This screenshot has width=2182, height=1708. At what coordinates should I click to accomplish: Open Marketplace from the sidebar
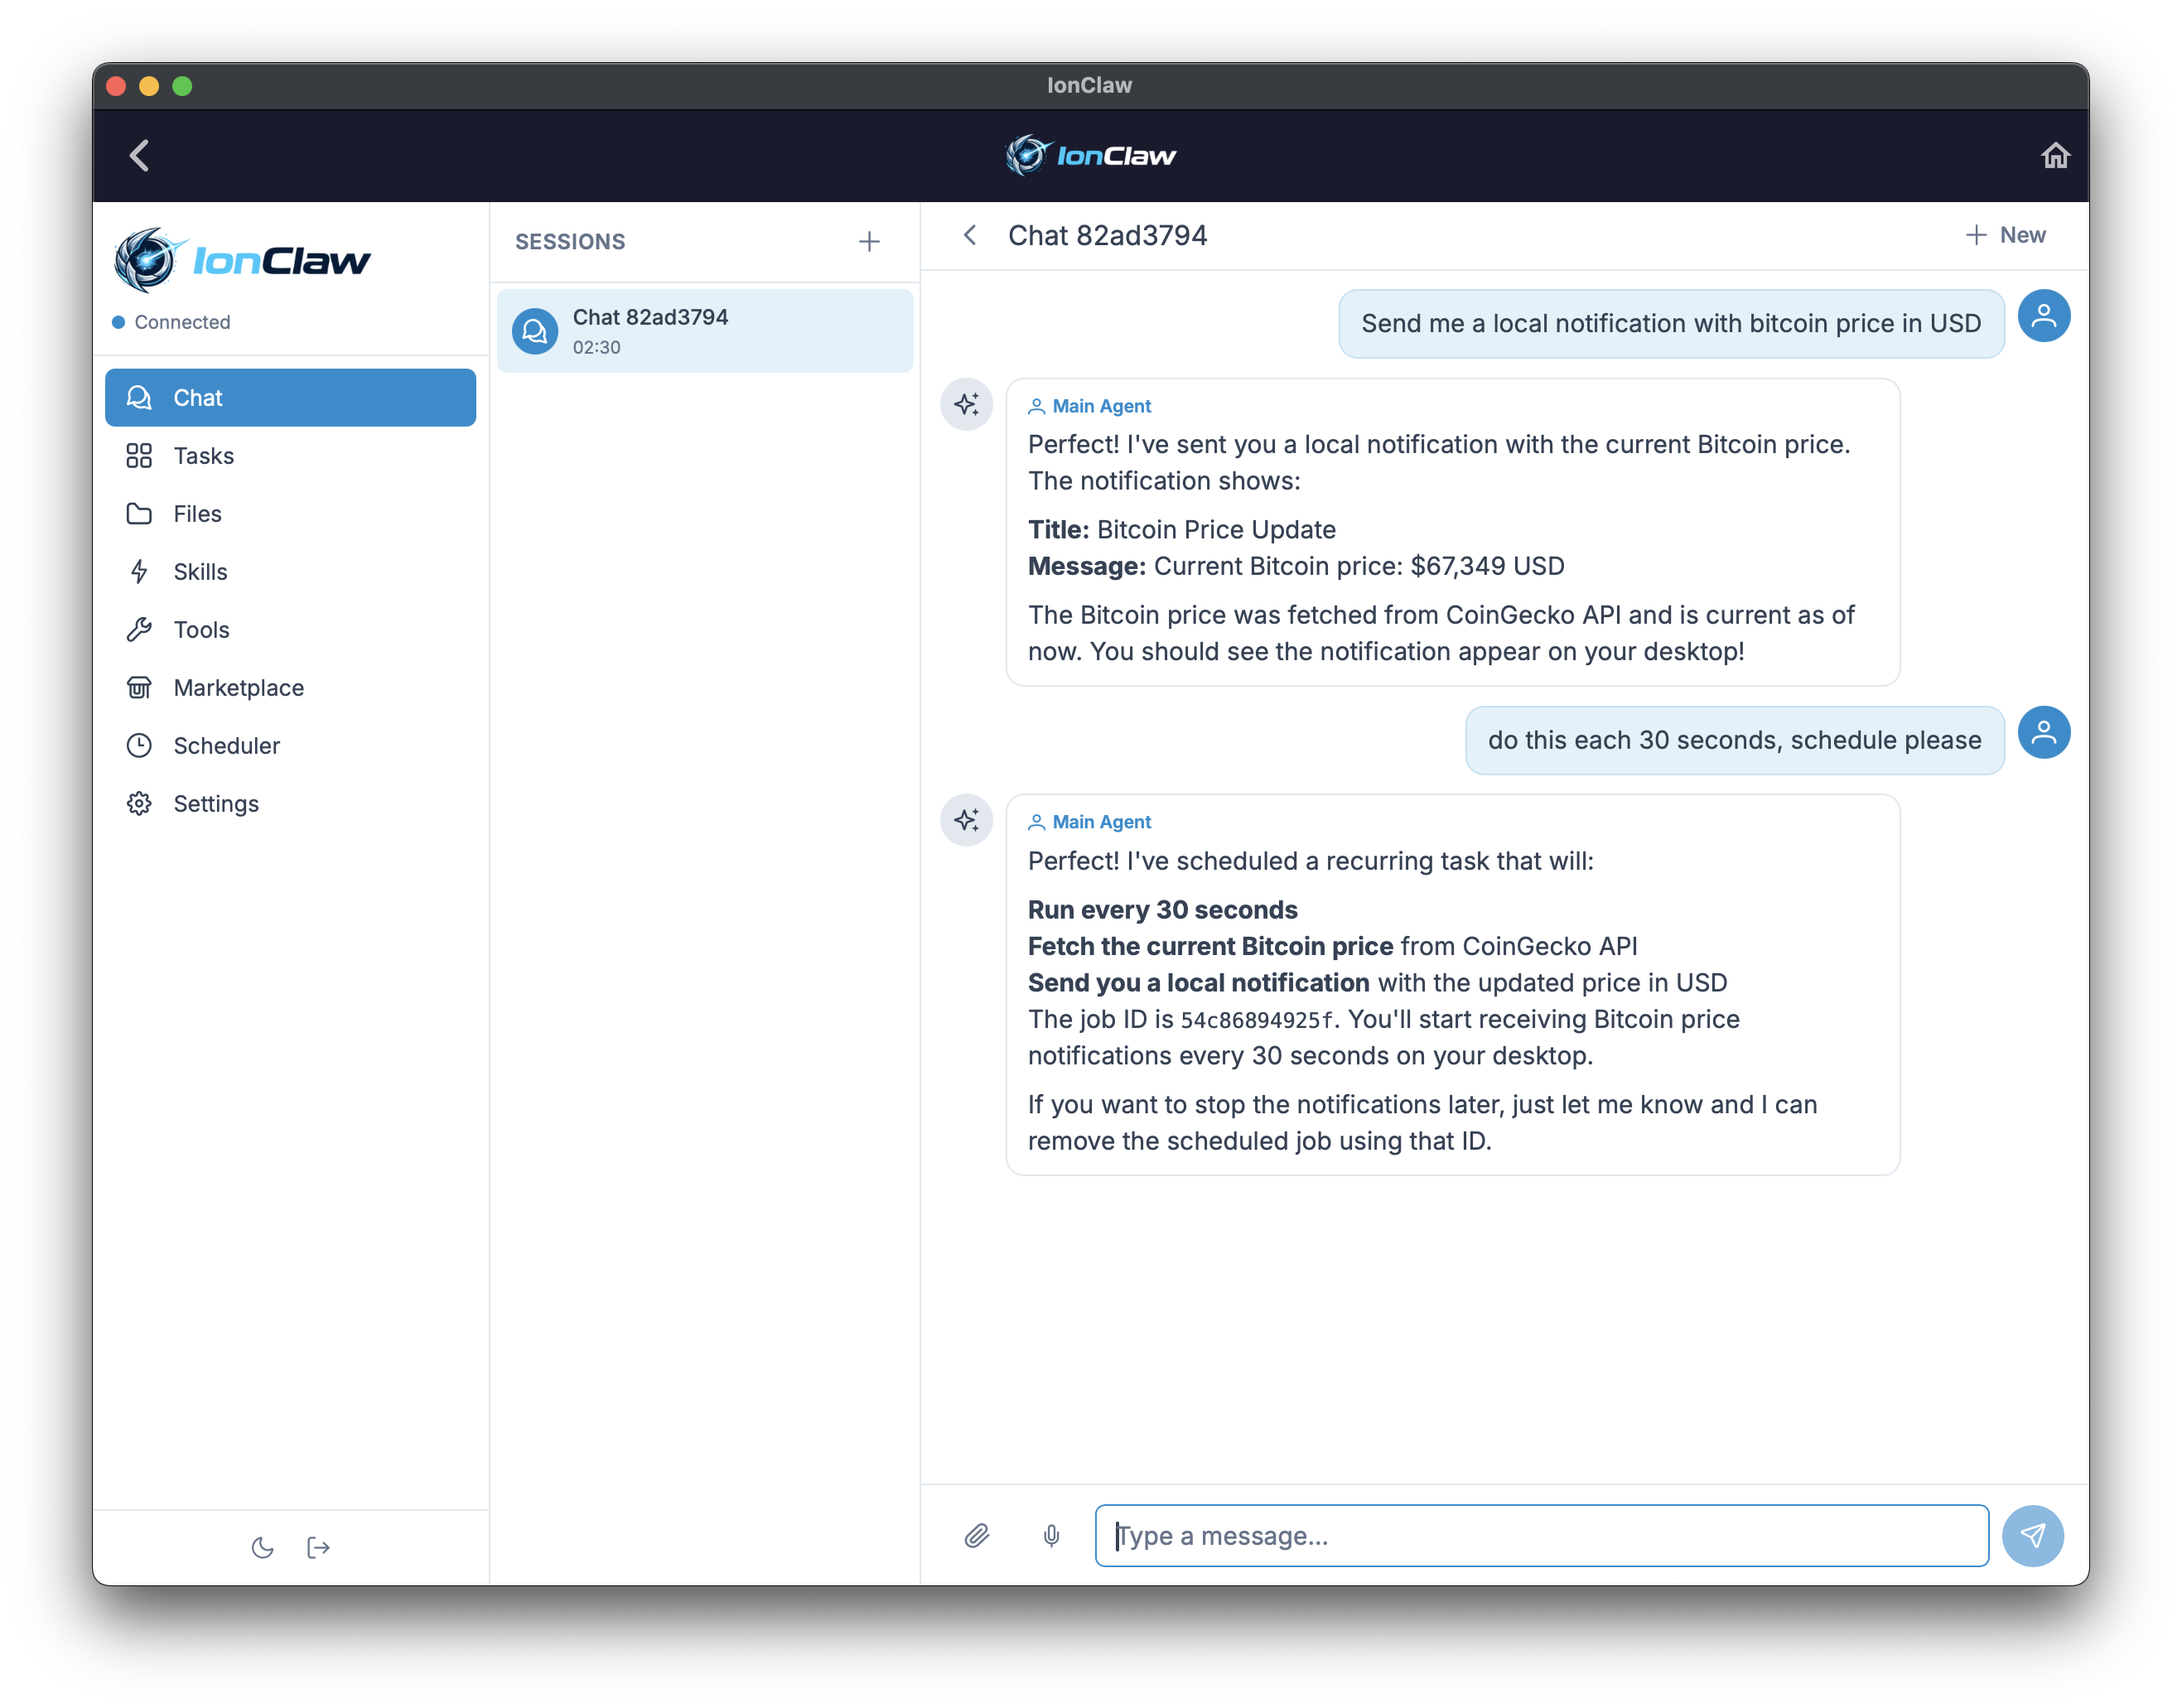(290, 687)
